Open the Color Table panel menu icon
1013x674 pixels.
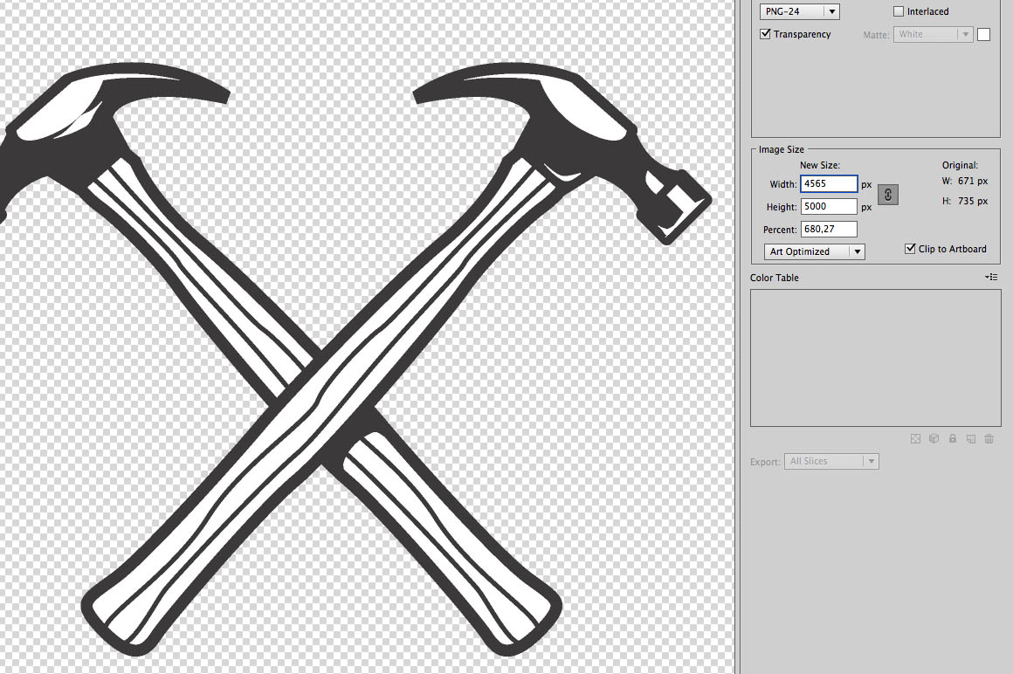point(990,277)
